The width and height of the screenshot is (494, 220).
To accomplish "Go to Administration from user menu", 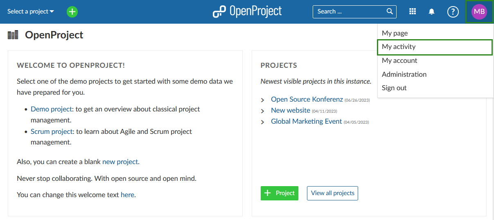I will click(x=404, y=74).
